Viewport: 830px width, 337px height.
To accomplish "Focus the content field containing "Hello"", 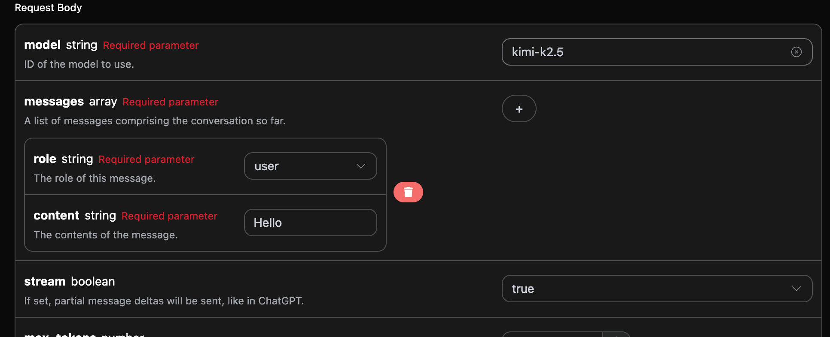I will [310, 223].
